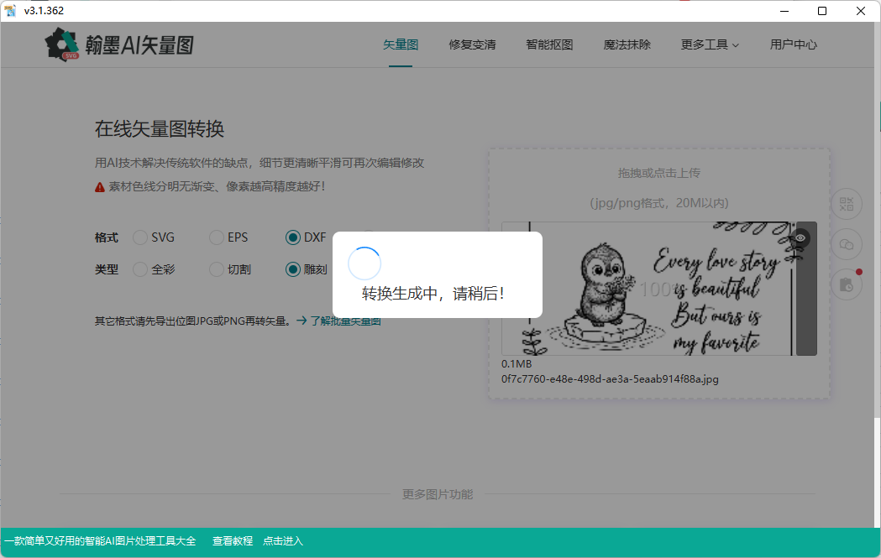Expand the 更多工具 dropdown menu
The height and width of the screenshot is (558, 881).
[x=708, y=44]
